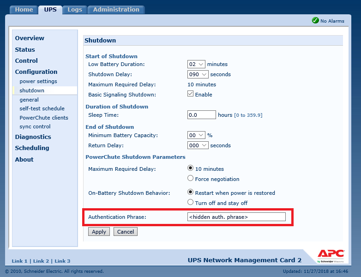Open the Minimum Battery Capacity dropdown
Image resolution: width=361 pixels, height=277 pixels.
coord(196,135)
